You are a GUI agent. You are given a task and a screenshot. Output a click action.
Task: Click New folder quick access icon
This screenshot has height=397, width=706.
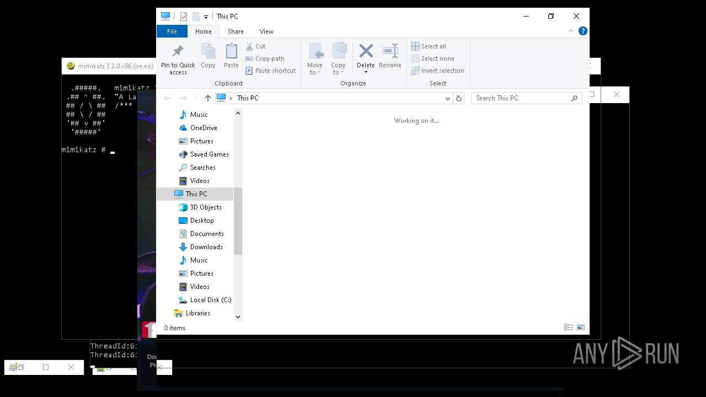pyautogui.click(x=196, y=17)
